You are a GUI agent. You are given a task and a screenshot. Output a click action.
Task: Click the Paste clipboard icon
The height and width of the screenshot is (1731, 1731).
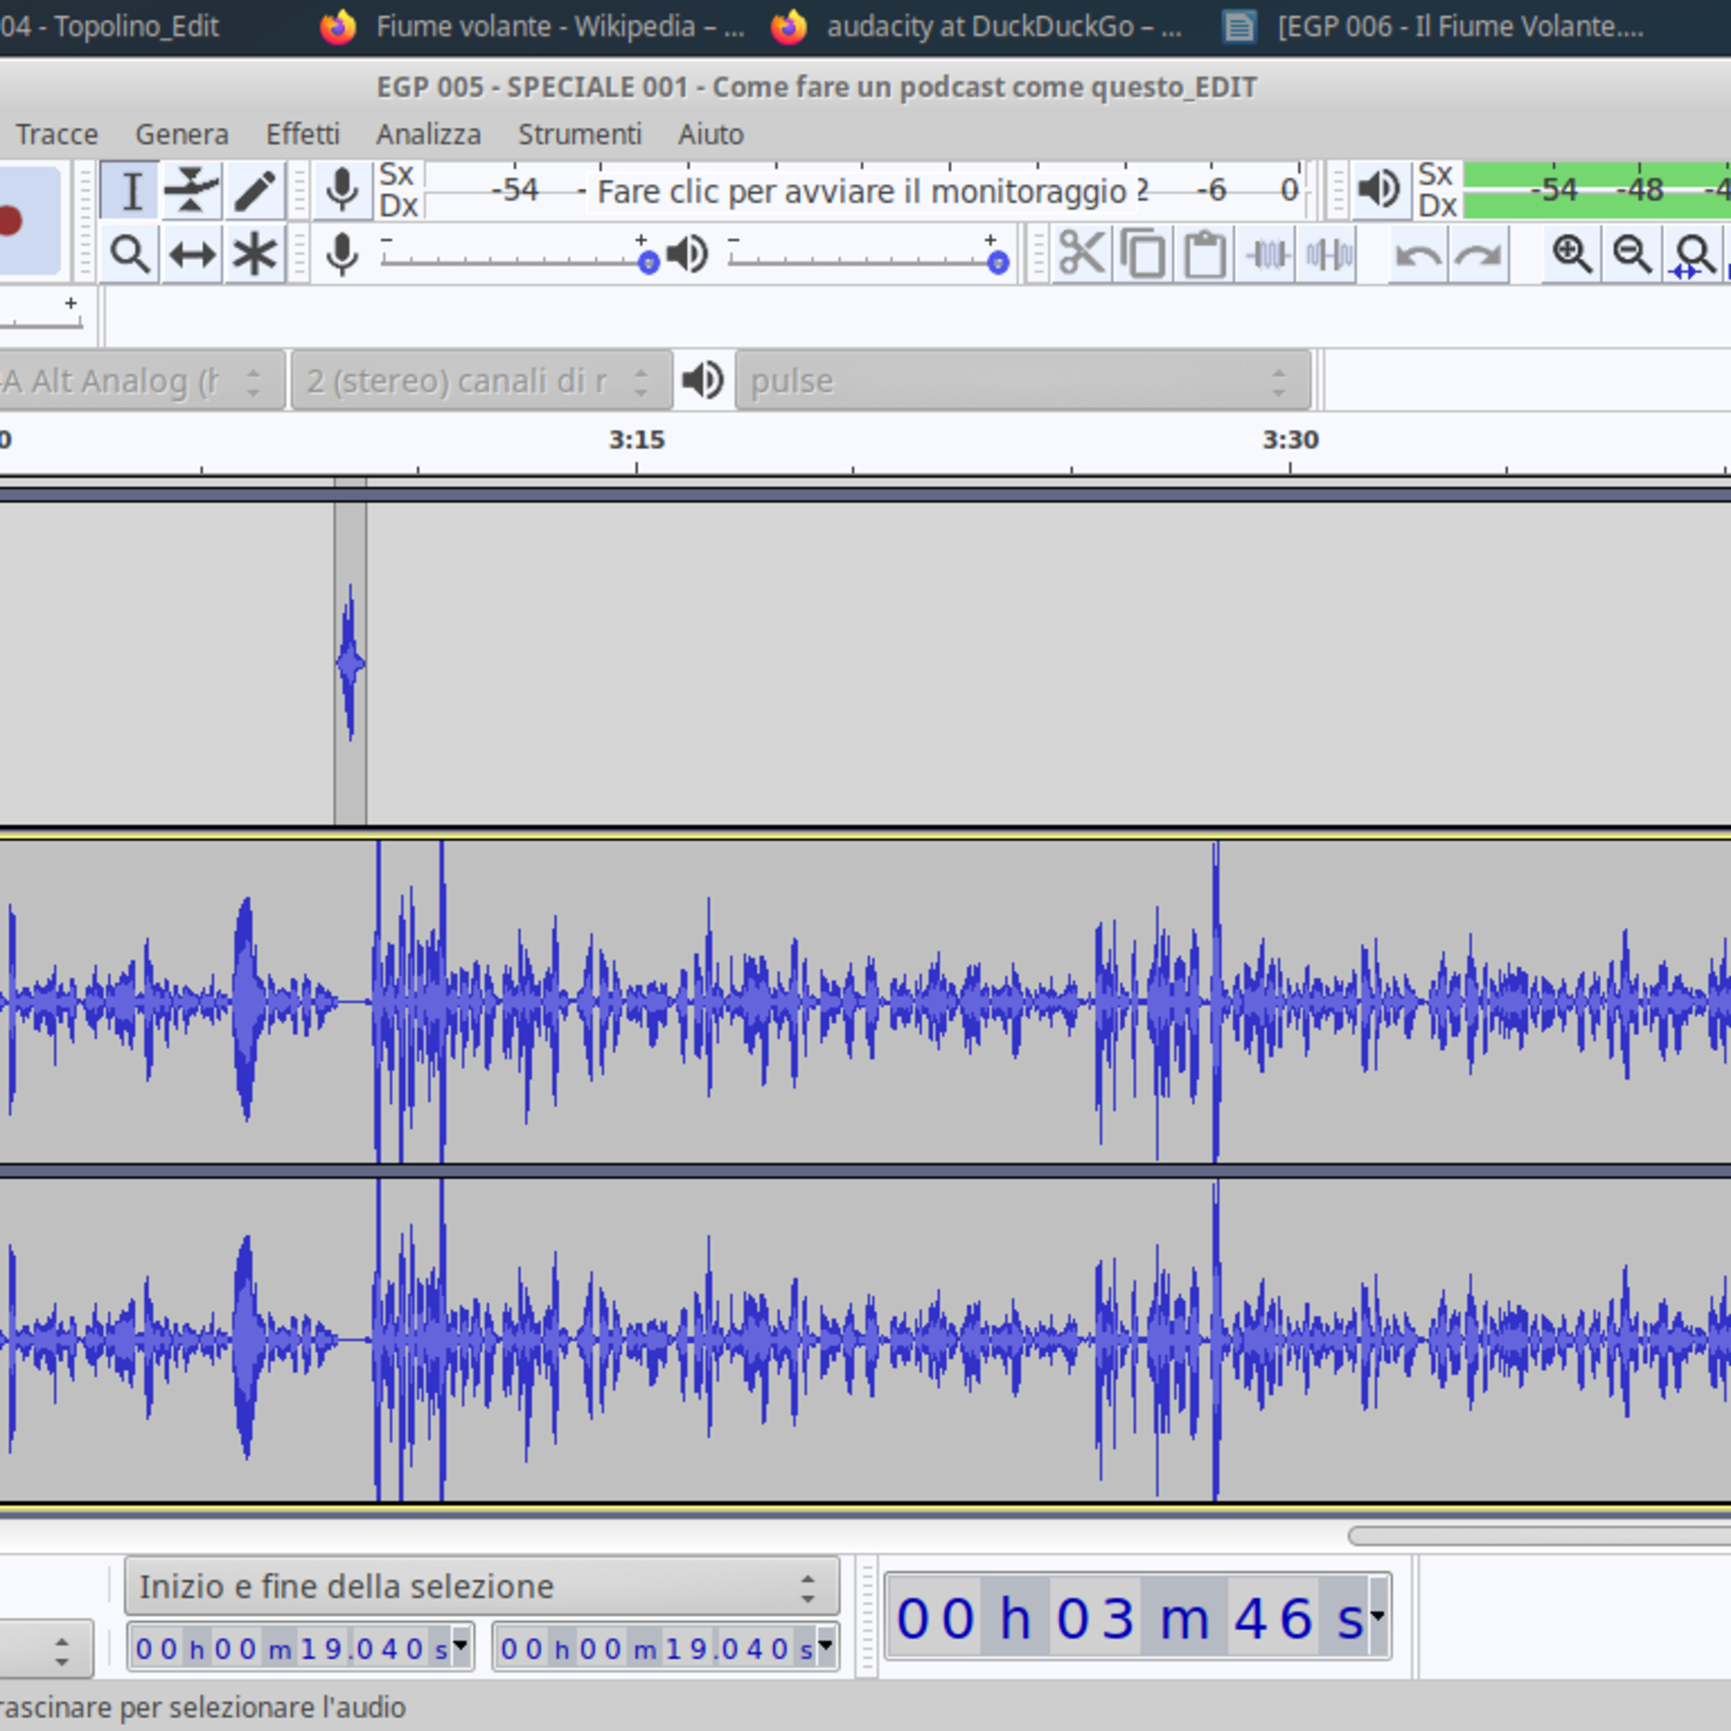coord(1204,254)
